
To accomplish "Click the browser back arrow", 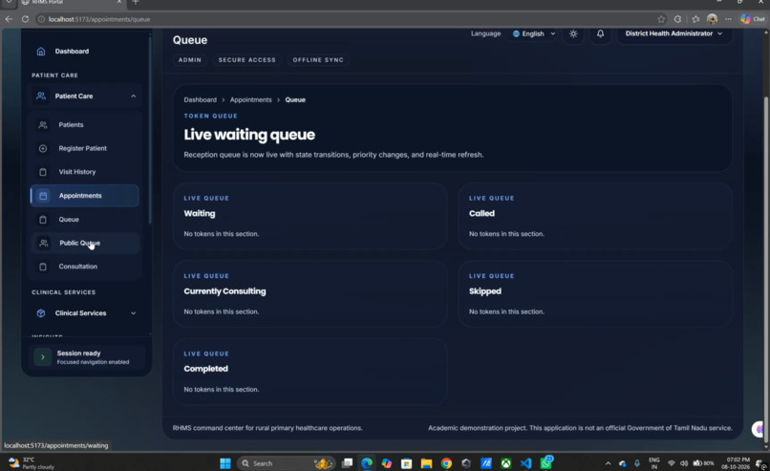I will [9, 19].
